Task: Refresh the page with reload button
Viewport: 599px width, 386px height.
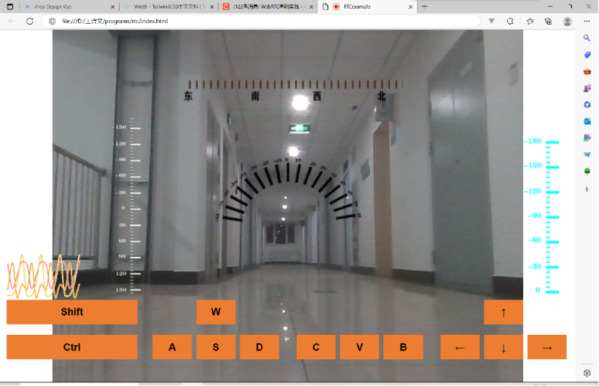Action: coord(30,21)
